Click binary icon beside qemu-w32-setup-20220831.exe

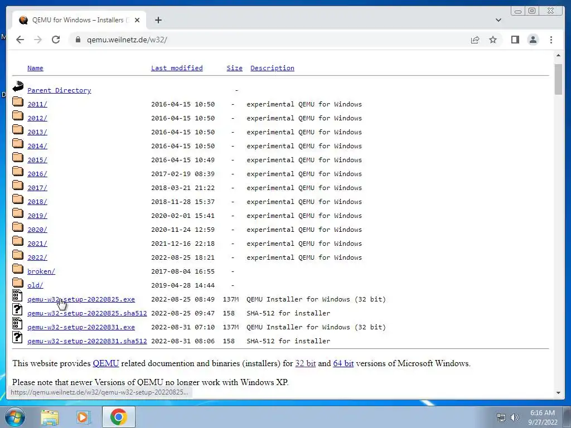[x=17, y=323]
